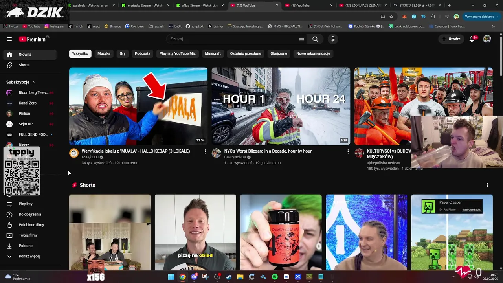Show more bookmarks chevron
The image size is (503, 283).
click(x=494, y=26)
